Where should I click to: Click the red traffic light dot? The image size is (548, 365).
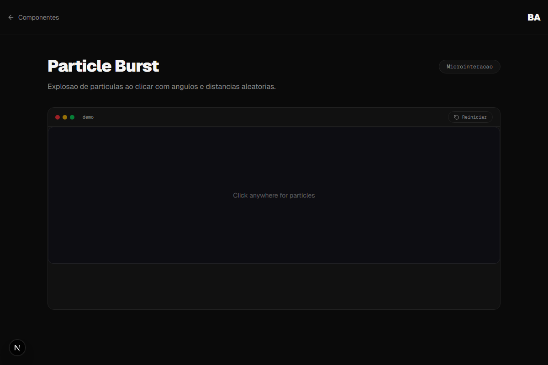tap(58, 117)
